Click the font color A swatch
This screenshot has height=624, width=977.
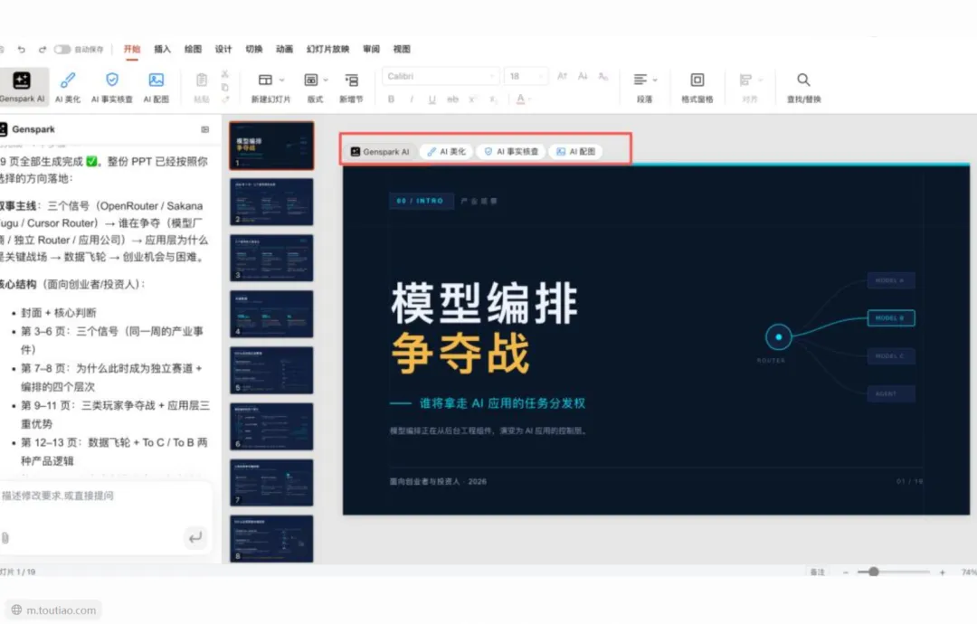click(x=520, y=99)
